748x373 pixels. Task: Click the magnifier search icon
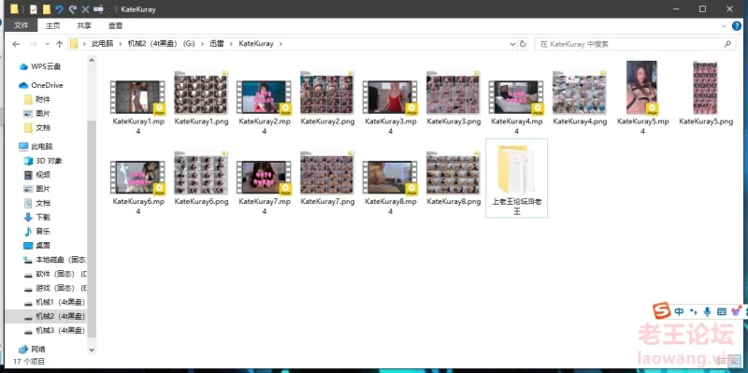[727, 44]
